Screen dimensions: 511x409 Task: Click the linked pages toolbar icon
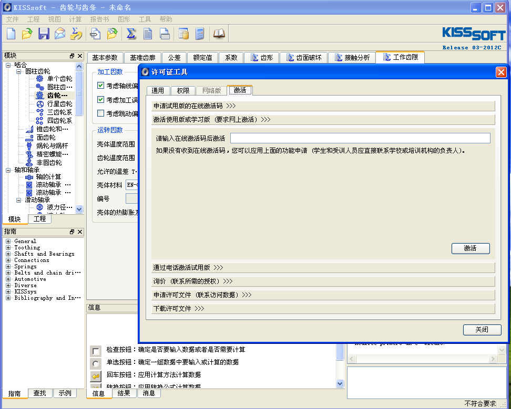(95, 34)
